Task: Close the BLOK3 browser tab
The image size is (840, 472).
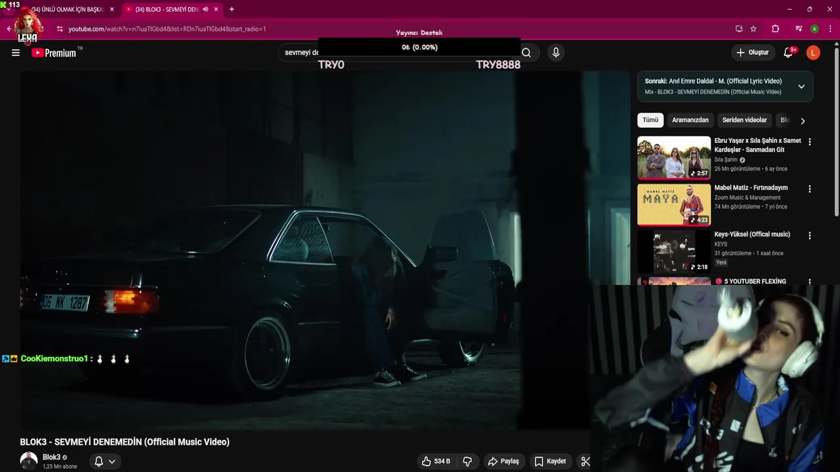Action: coord(216,9)
